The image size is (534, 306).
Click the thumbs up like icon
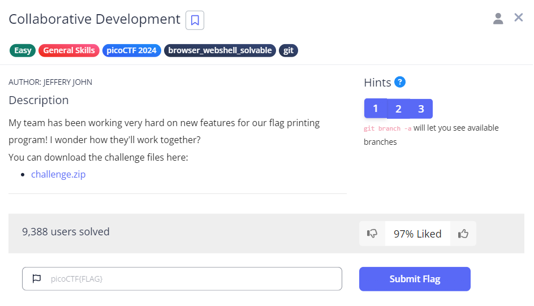pyautogui.click(x=463, y=234)
